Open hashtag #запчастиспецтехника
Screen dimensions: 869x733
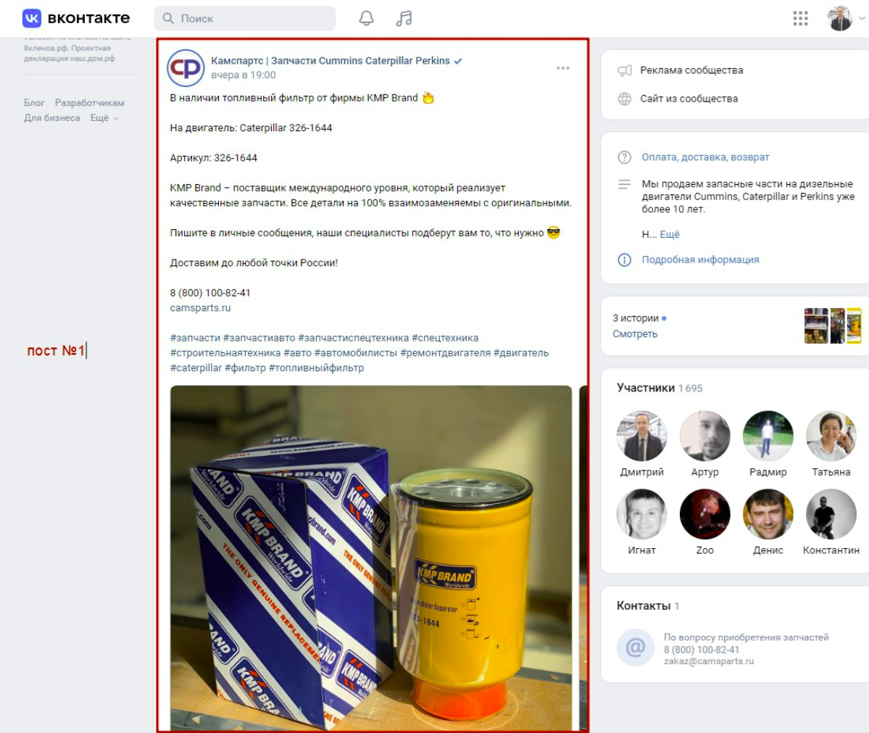[354, 338]
